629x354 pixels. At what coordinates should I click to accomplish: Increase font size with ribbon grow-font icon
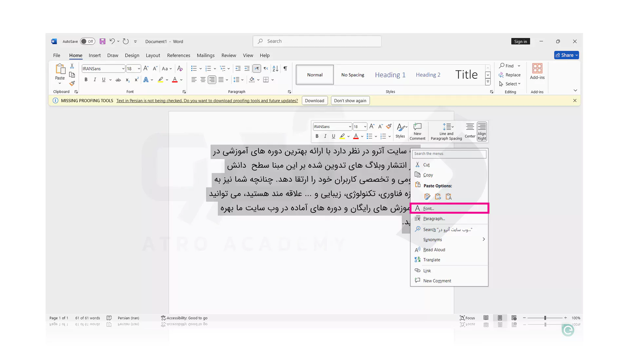point(146,69)
